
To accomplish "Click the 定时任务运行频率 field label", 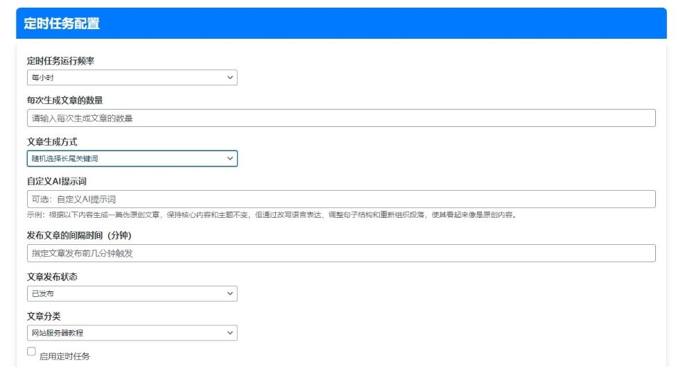I will [60, 61].
